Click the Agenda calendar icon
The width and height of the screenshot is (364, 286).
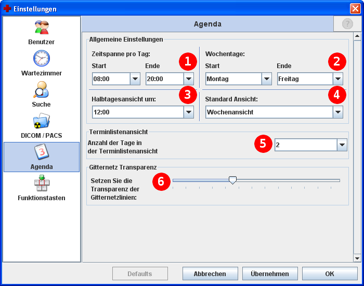point(42,153)
